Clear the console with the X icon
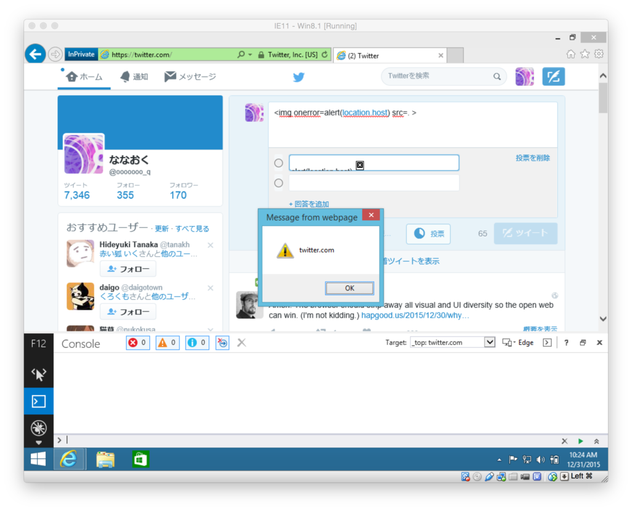The image size is (632, 511). (x=241, y=343)
